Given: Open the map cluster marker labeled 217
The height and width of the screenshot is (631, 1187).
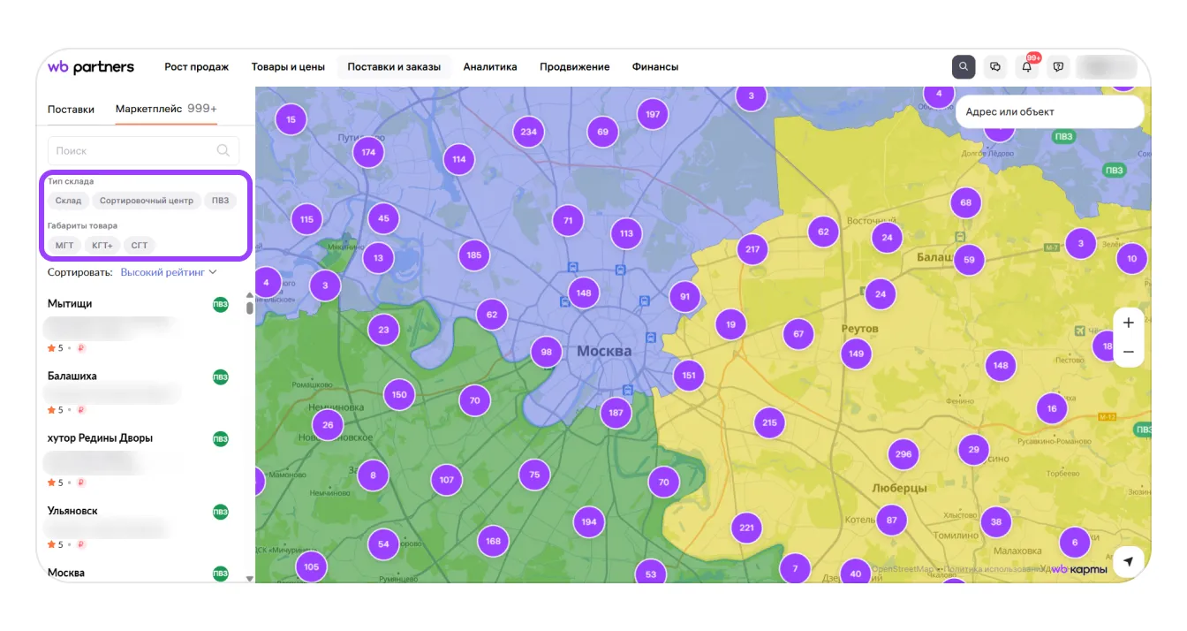Looking at the screenshot, I should click(x=752, y=249).
